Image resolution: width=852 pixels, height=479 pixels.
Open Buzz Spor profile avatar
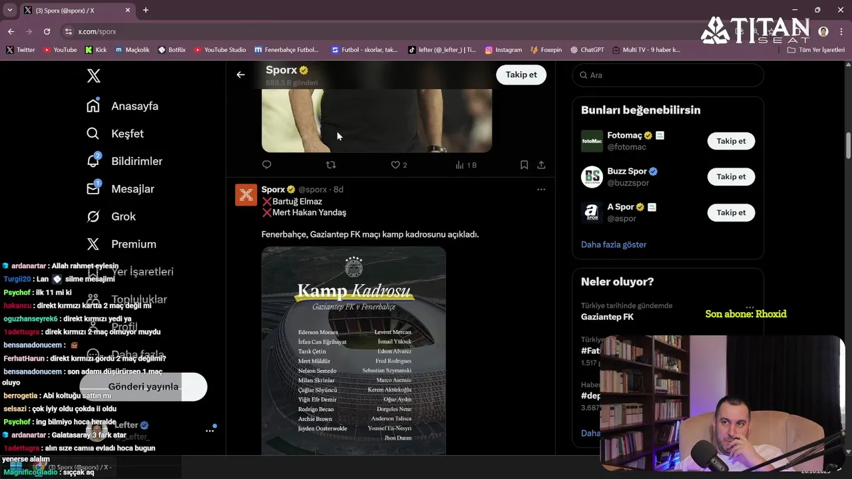tap(592, 177)
